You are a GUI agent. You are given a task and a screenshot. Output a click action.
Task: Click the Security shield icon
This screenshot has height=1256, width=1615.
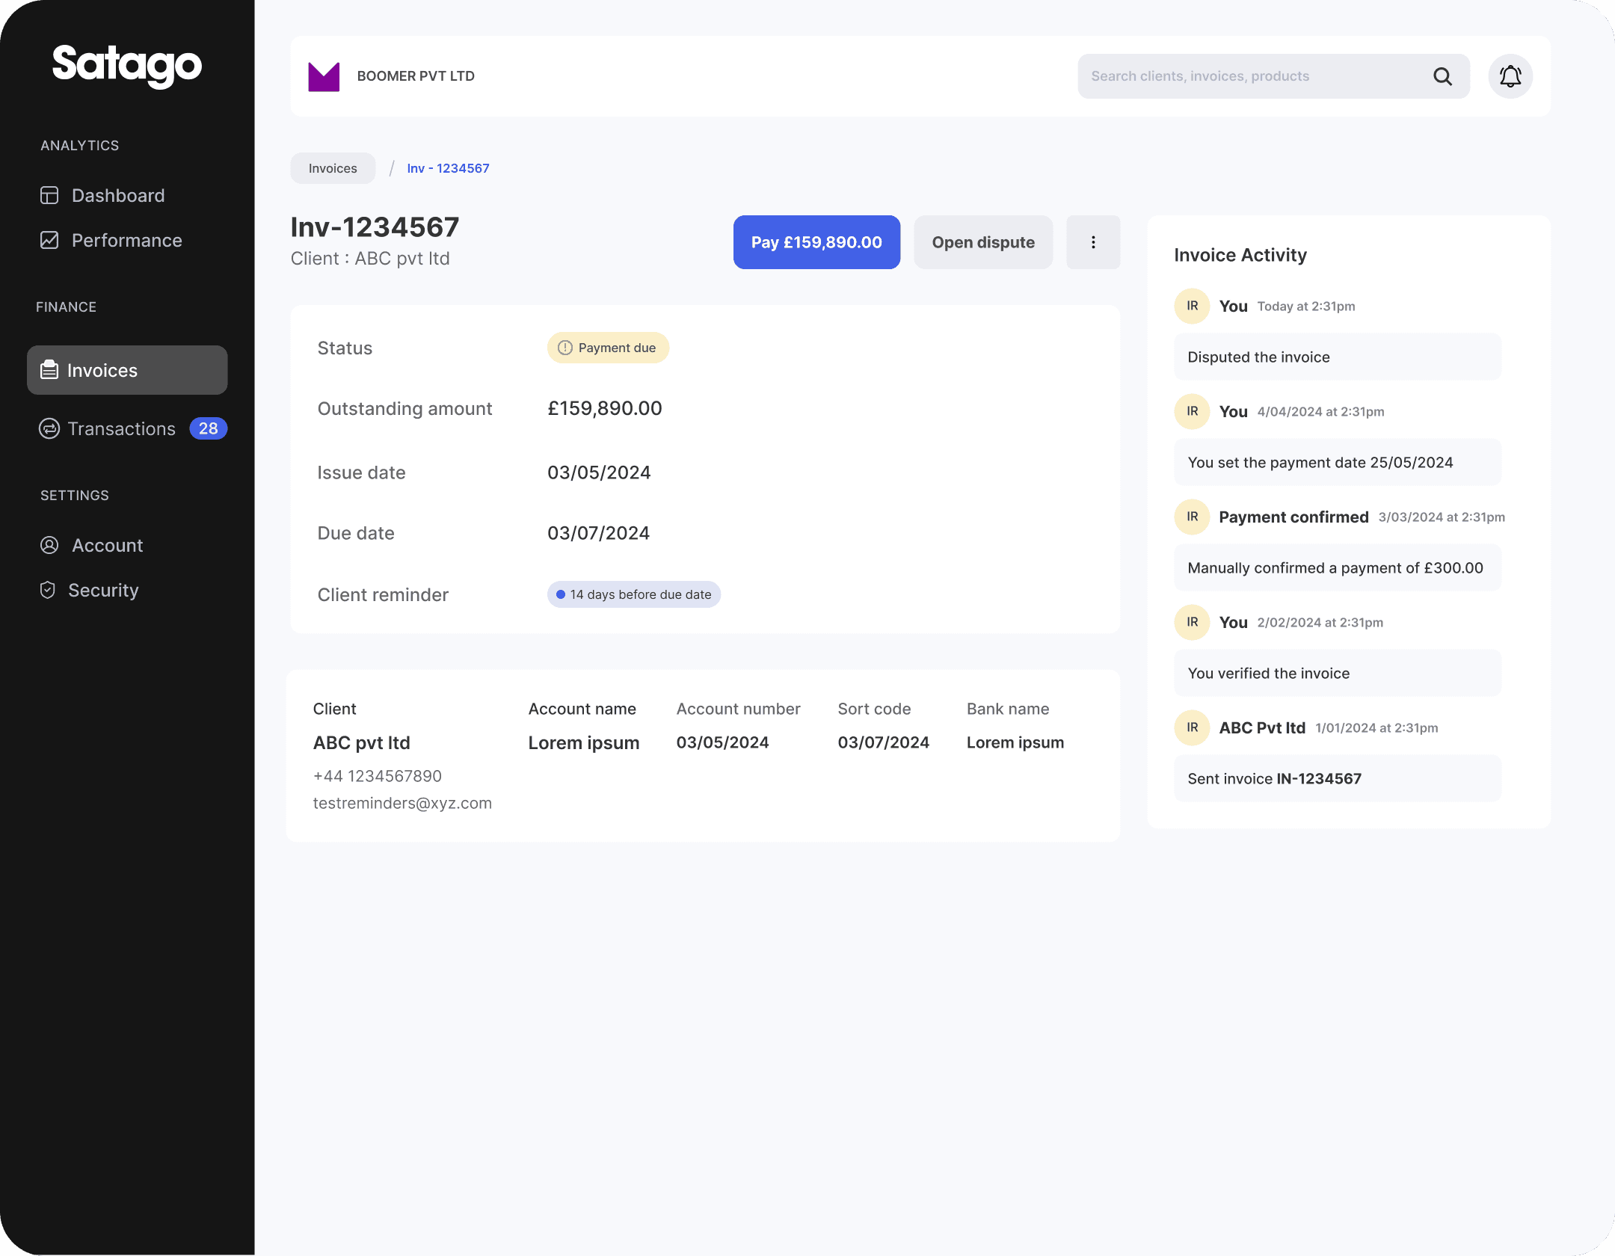click(x=48, y=591)
